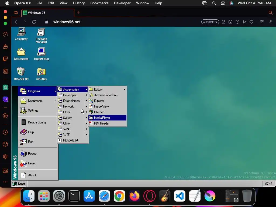Expand the Utility programs folder
This screenshot has height=207, width=276.
coord(73,123)
